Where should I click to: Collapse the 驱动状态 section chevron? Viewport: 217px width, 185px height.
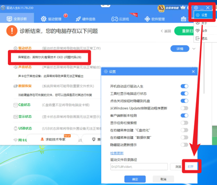[x=194, y=49]
